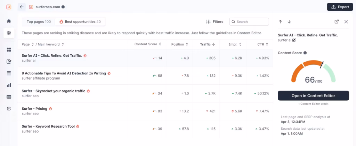Click the Home icon in the sidebar
Screen dimensions: 356x146
(x=9, y=21)
